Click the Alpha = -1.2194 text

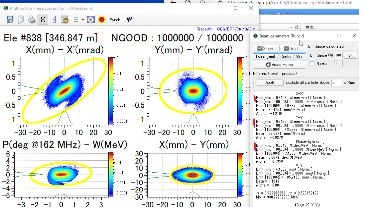coord(269,114)
